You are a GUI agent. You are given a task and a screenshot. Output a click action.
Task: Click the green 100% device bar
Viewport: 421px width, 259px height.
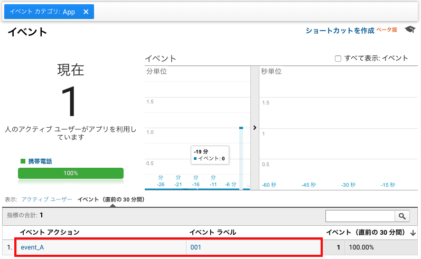(71, 173)
